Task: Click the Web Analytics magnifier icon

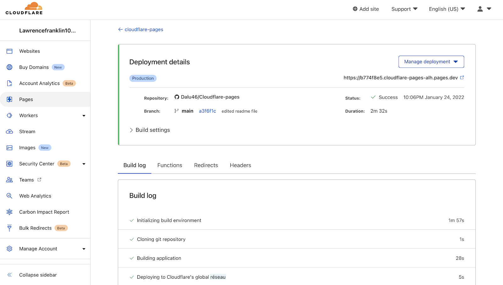Action: coord(9,196)
